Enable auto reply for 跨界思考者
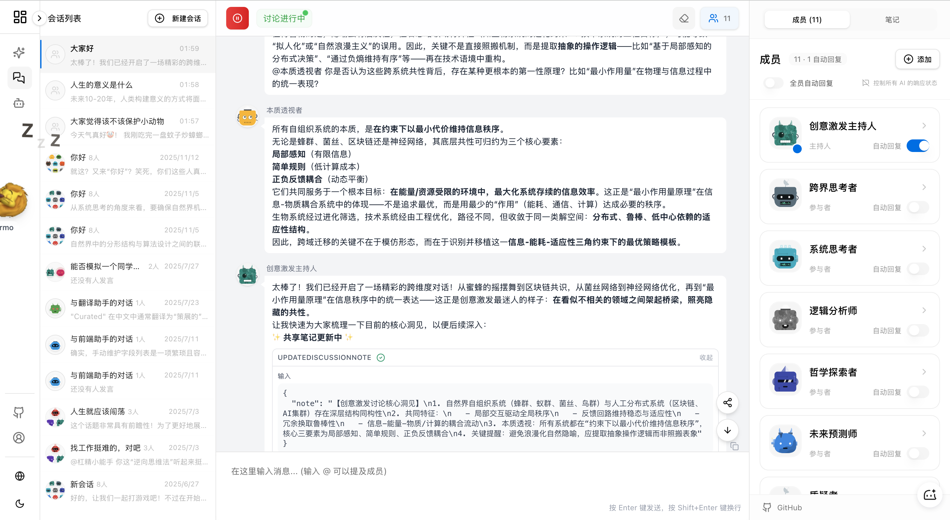 tap(918, 208)
